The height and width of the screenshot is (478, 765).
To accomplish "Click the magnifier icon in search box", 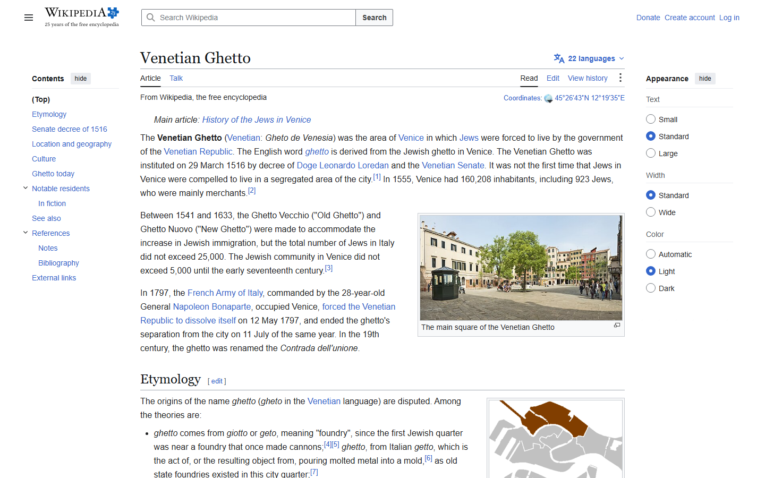I will pyautogui.click(x=151, y=18).
